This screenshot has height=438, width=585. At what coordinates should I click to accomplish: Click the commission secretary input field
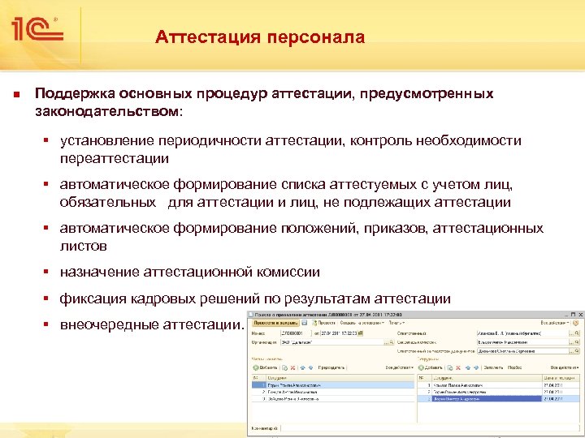point(522,342)
